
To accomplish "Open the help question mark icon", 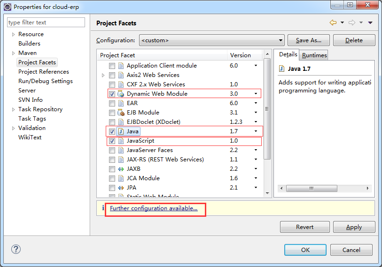I will pos(16,249).
